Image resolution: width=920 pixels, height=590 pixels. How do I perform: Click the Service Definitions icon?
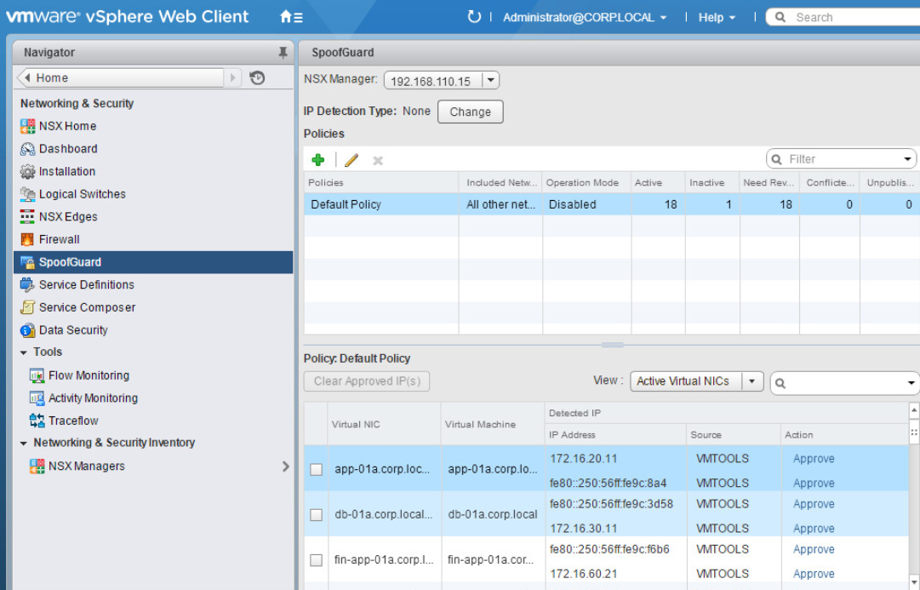[27, 284]
